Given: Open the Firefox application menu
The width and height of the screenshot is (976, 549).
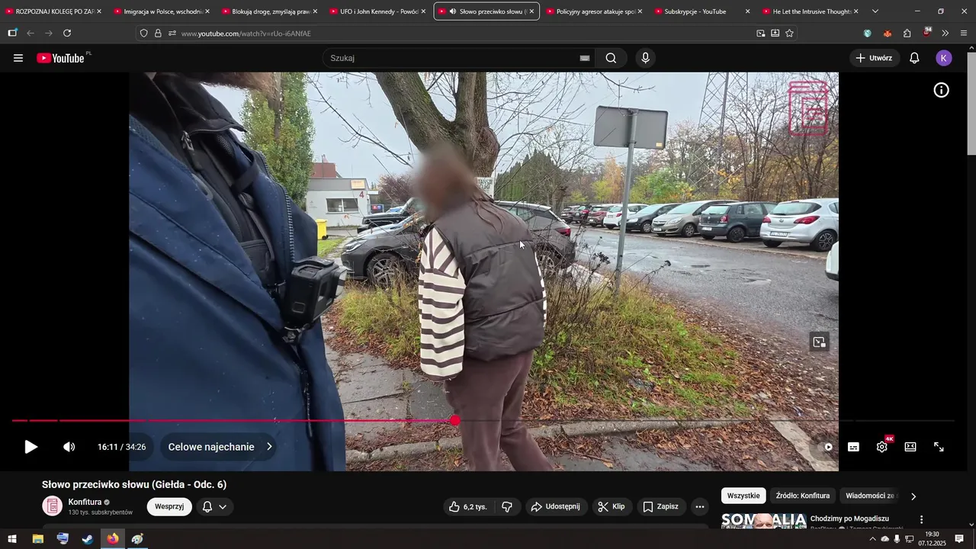Looking at the screenshot, I should coord(964,34).
